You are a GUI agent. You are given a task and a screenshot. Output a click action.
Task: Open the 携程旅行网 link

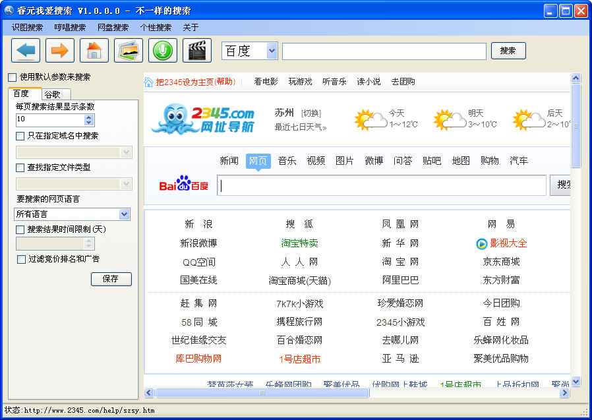(x=300, y=322)
